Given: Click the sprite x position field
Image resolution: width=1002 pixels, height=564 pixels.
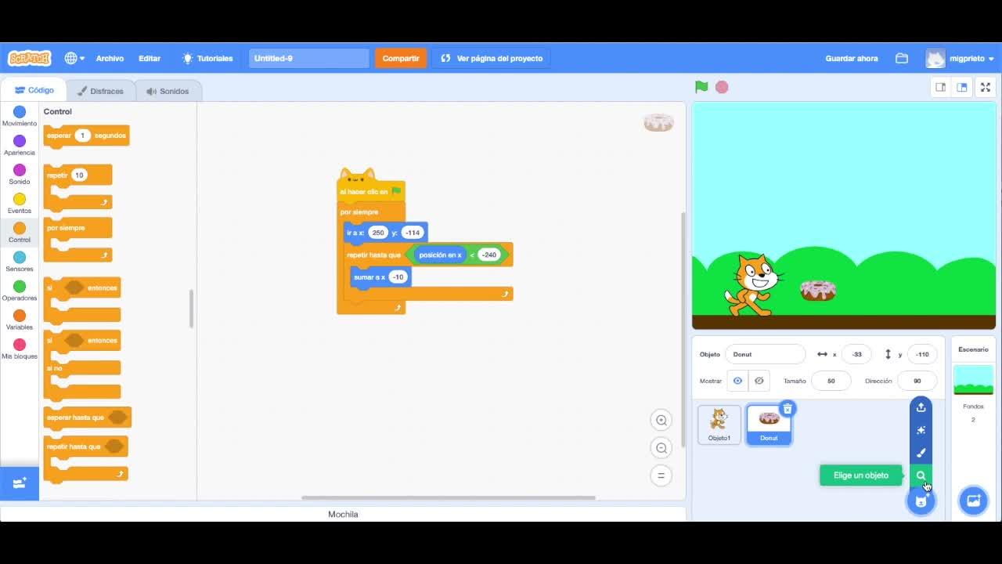Looking at the screenshot, I should coord(856,354).
